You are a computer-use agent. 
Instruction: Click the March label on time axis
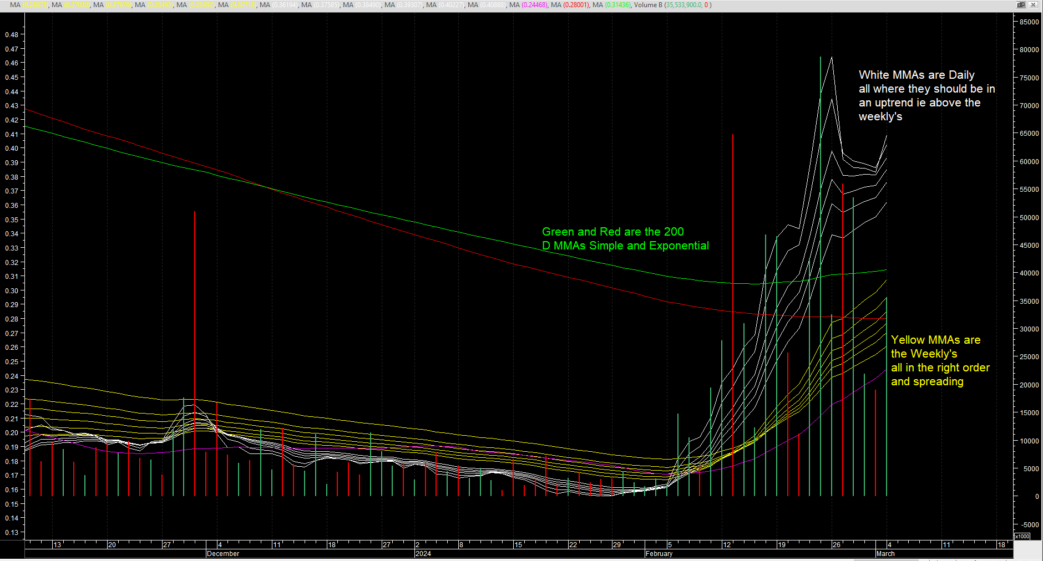click(885, 554)
